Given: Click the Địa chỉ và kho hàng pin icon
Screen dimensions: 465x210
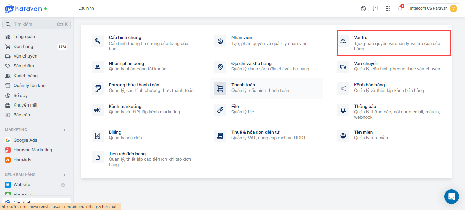Looking at the screenshot, I should 220,67.
